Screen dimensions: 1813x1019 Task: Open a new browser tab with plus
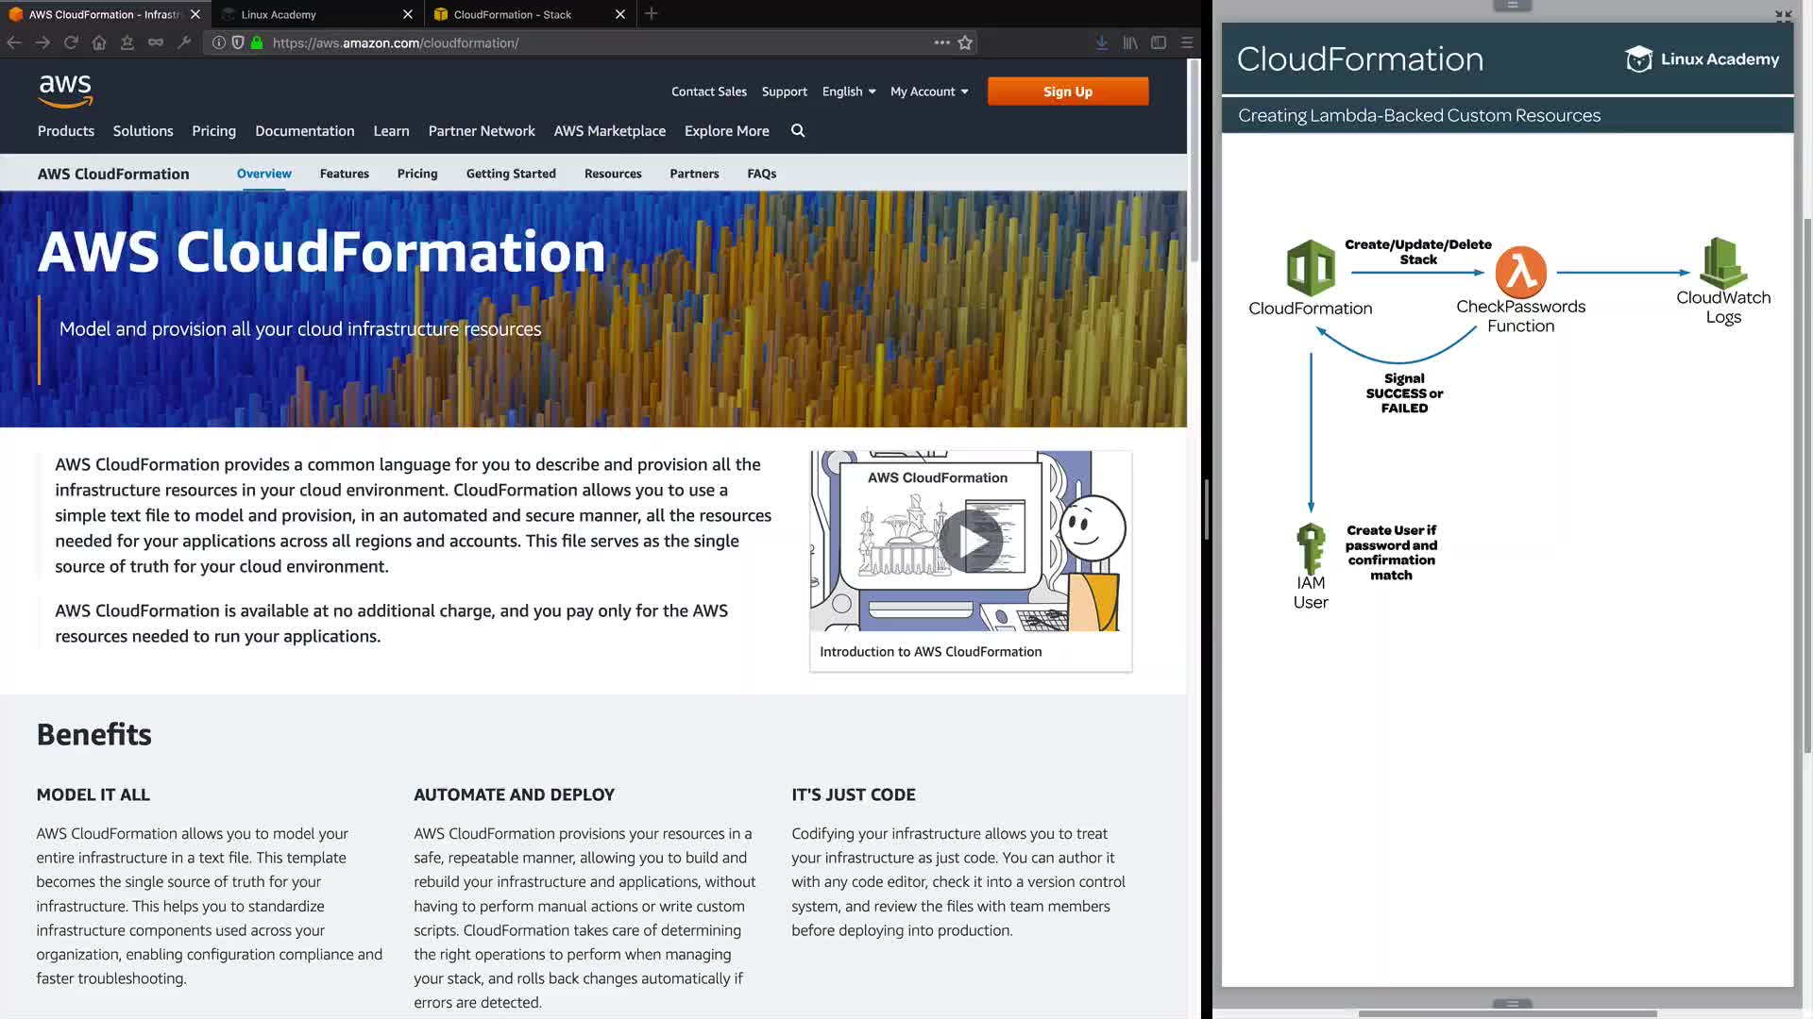tap(651, 14)
